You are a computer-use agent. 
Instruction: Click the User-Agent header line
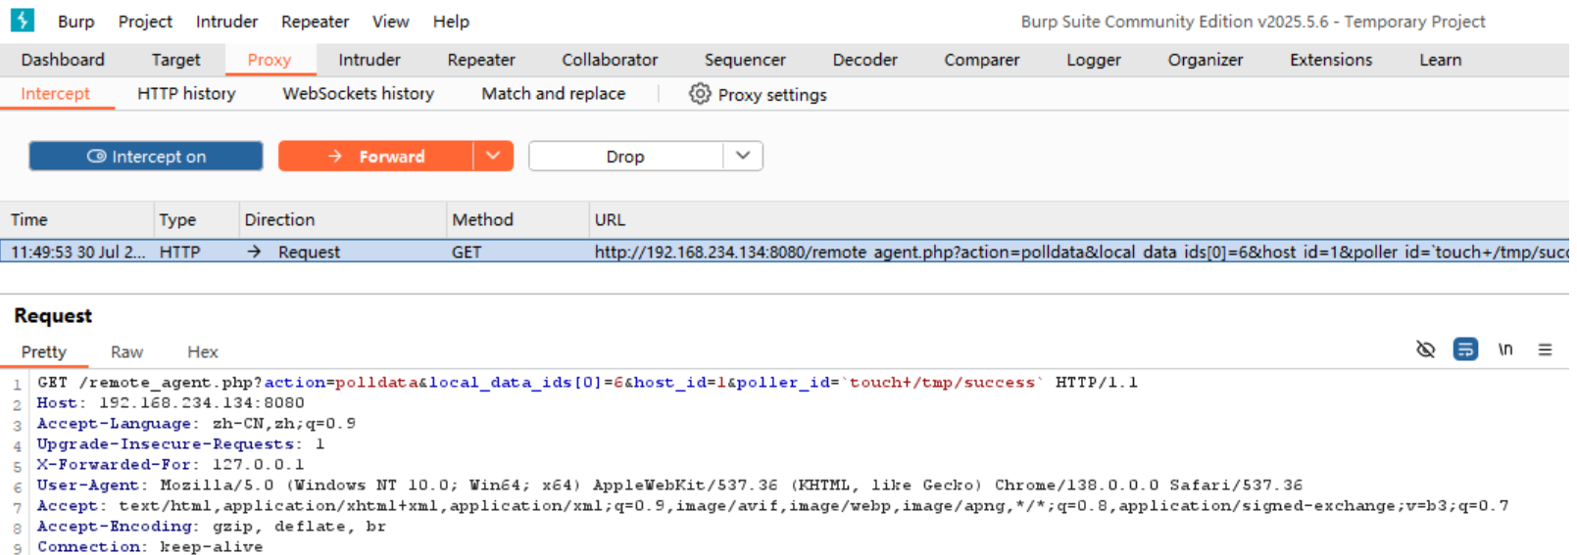669,486
